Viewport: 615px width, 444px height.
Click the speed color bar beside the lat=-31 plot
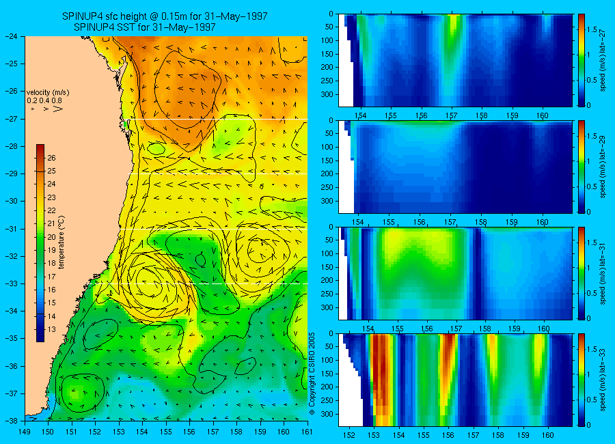[x=582, y=273]
